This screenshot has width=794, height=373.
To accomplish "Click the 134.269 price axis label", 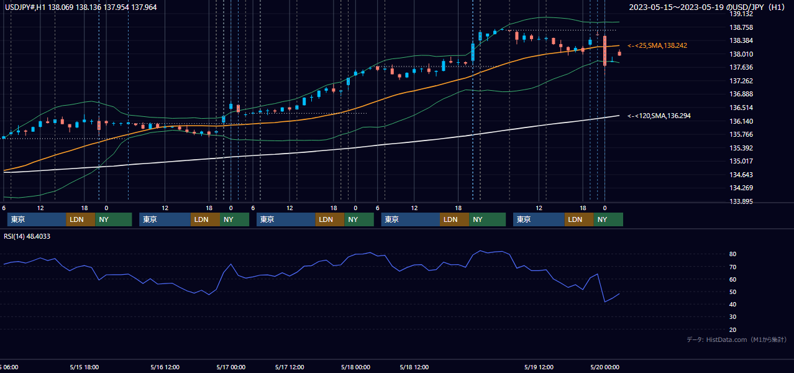I will pos(741,188).
